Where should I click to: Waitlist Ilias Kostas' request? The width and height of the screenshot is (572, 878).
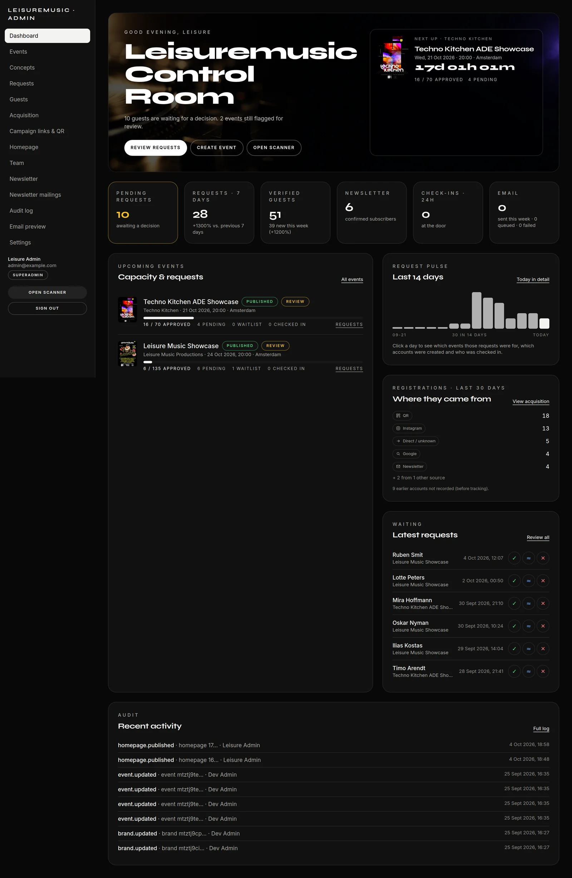pos(528,649)
